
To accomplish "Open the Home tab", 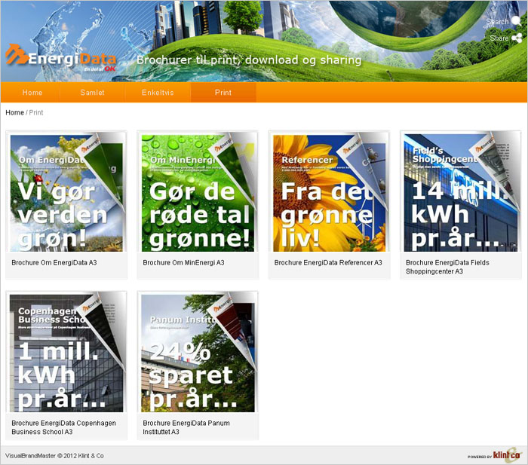I will click(x=32, y=93).
